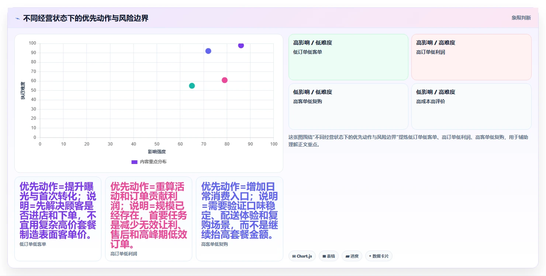The width and height of the screenshot is (546, 276).
Task: Open the 数据卡片 tag chip
Action: coord(379,256)
